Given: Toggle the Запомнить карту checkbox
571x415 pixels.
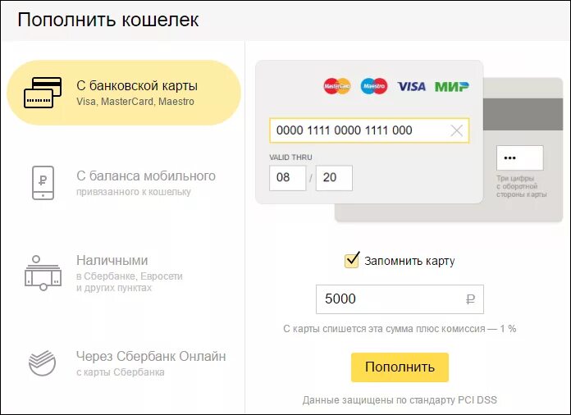Looking at the screenshot, I should (352, 261).
